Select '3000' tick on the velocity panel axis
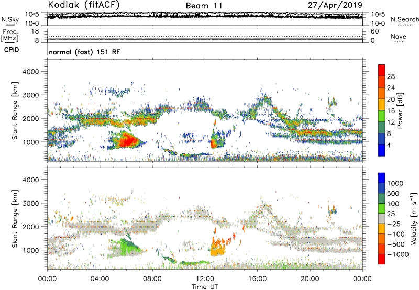The height and width of the screenshot is (290, 419). [30, 203]
